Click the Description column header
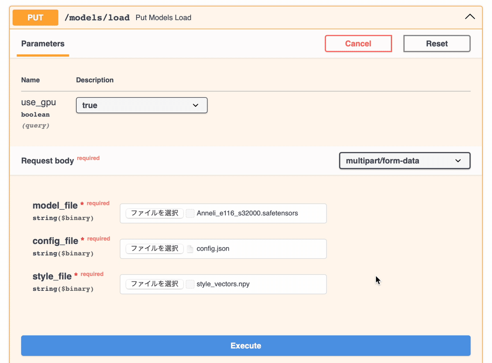The width and height of the screenshot is (492, 363). (95, 80)
